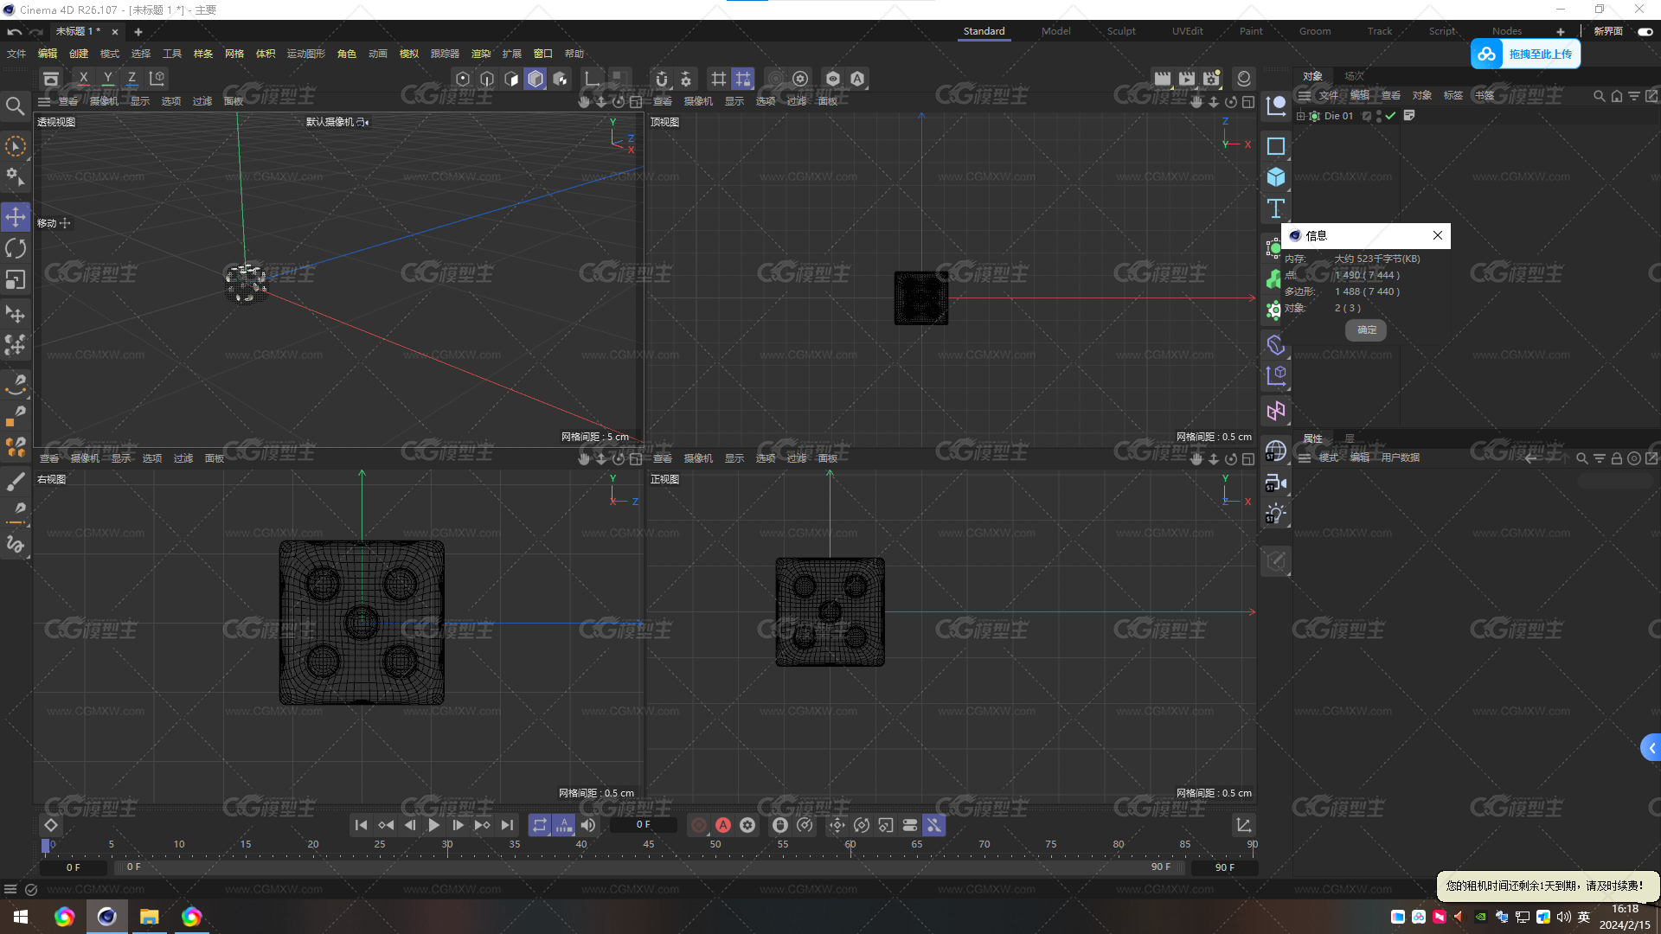Switch to Points mode icon
Screen dimensions: 1661x934
pyautogui.click(x=463, y=79)
